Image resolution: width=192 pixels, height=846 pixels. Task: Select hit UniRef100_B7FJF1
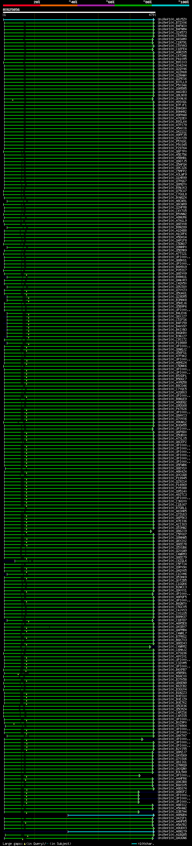coord(172,105)
